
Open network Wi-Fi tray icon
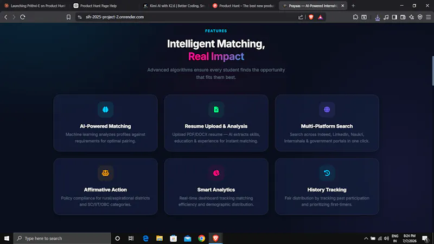380,238
